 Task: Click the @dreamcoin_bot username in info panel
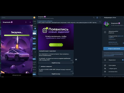pyautogui.click(x=113, y=42)
